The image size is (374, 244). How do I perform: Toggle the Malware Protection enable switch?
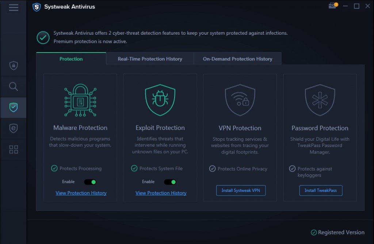[x=90, y=182]
